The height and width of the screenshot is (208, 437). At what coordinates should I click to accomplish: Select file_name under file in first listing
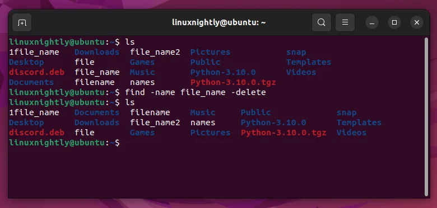tap(97, 73)
